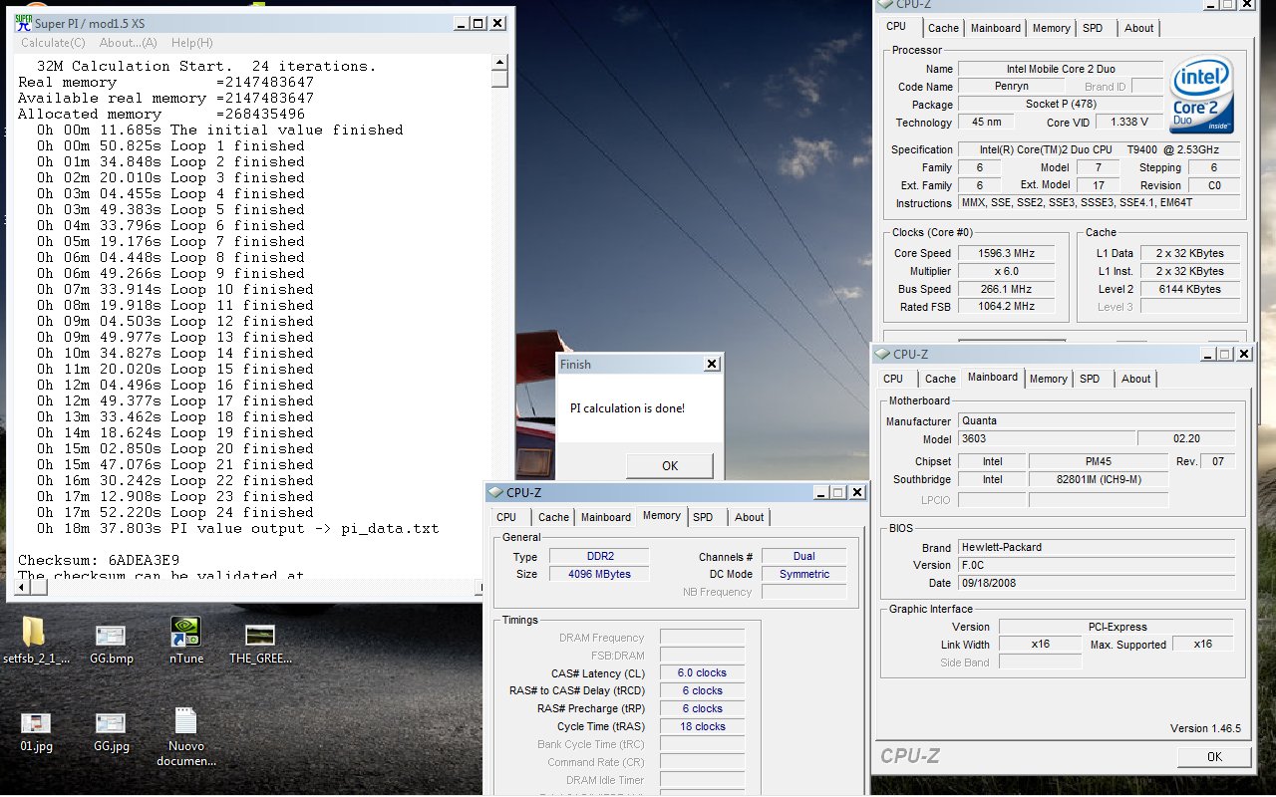This screenshot has height=797, width=1276.
Task: Click the Super PI title bar icon
Action: 24,24
